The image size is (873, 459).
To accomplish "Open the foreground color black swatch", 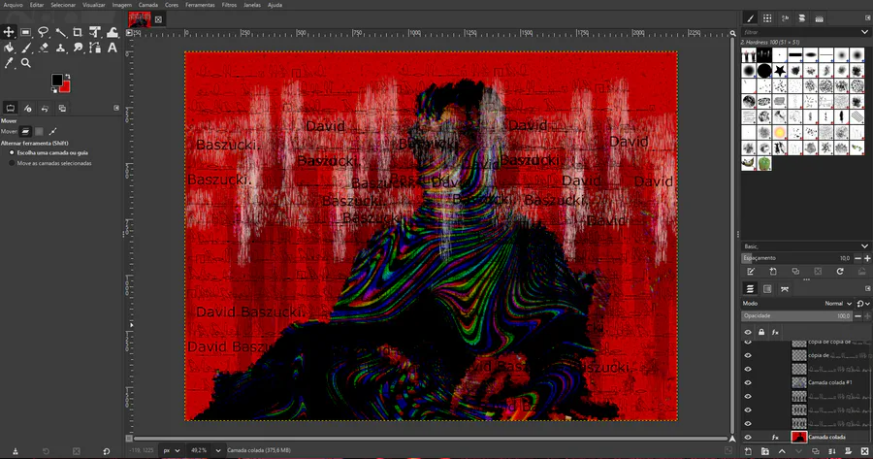I will tap(56, 80).
